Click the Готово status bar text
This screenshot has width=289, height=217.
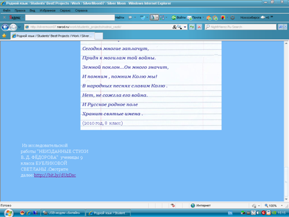tap(6, 206)
